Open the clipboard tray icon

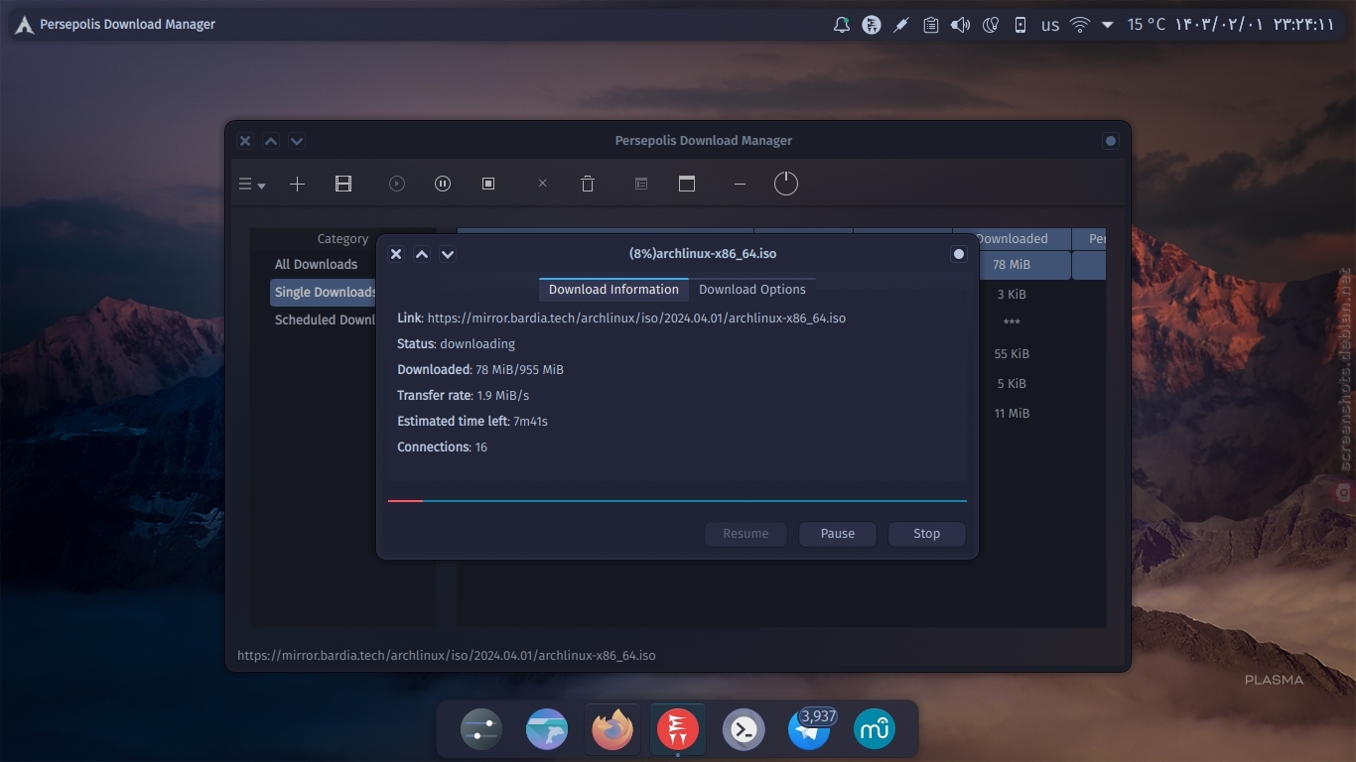pos(931,25)
